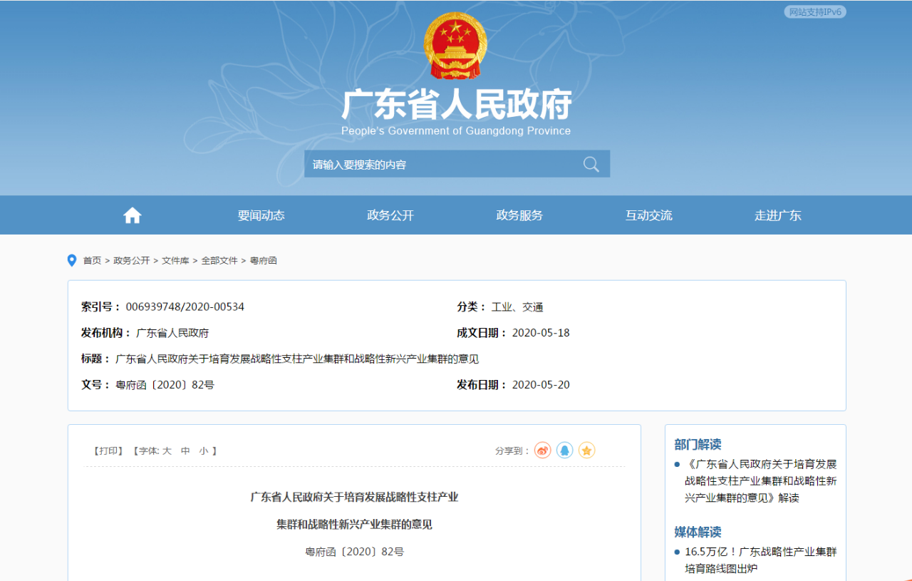
Task: Open the 政务服务 menu
Action: (519, 215)
